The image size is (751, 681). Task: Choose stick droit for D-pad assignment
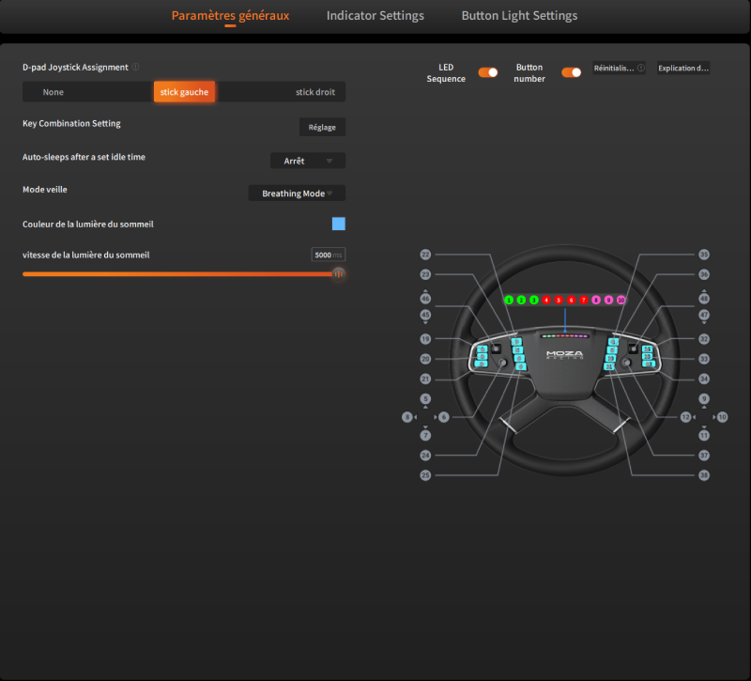coord(314,92)
